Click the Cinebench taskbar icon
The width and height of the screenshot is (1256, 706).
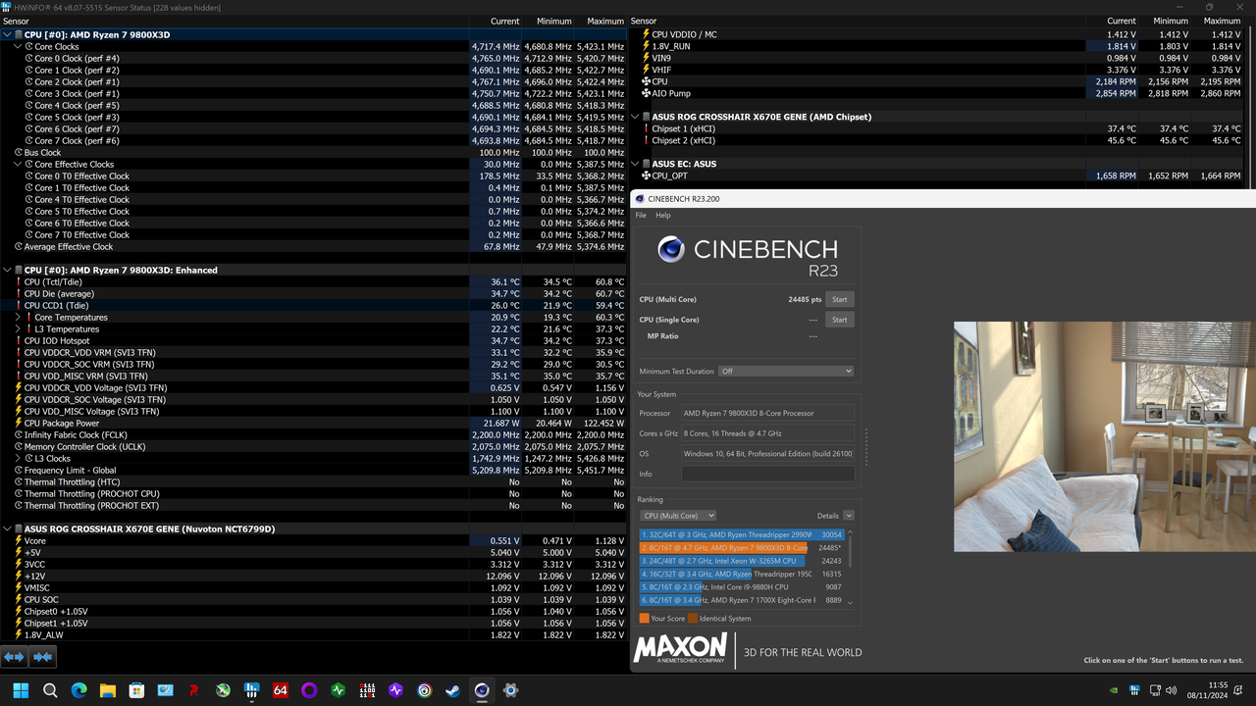pos(482,690)
